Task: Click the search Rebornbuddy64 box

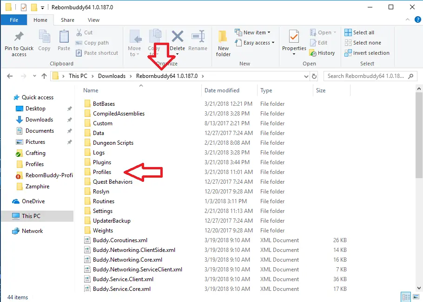Action: point(370,76)
